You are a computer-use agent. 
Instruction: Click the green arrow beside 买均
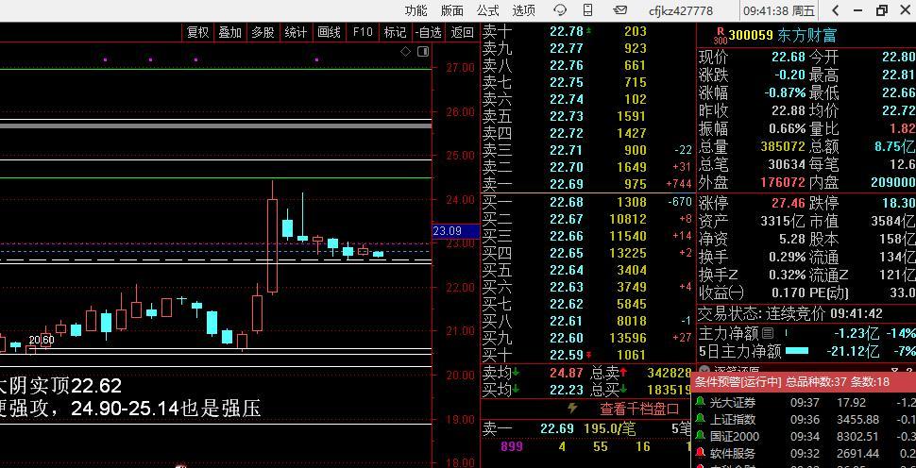coord(517,389)
